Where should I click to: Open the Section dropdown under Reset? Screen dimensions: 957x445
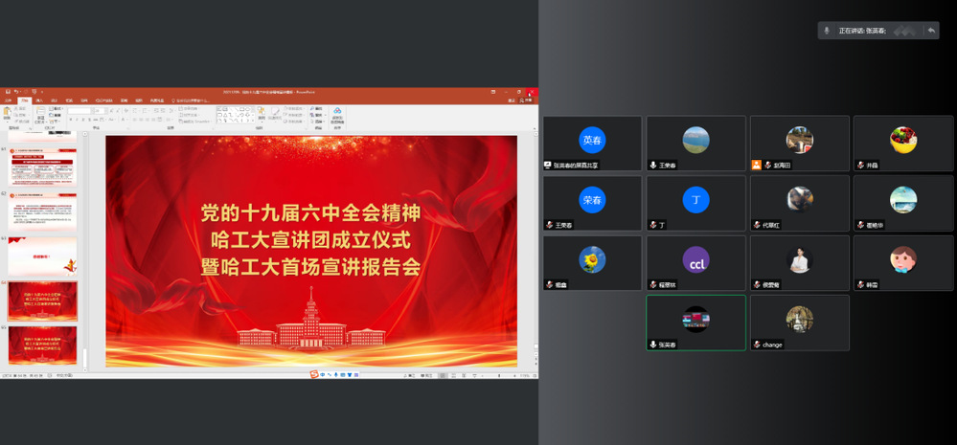click(x=55, y=122)
